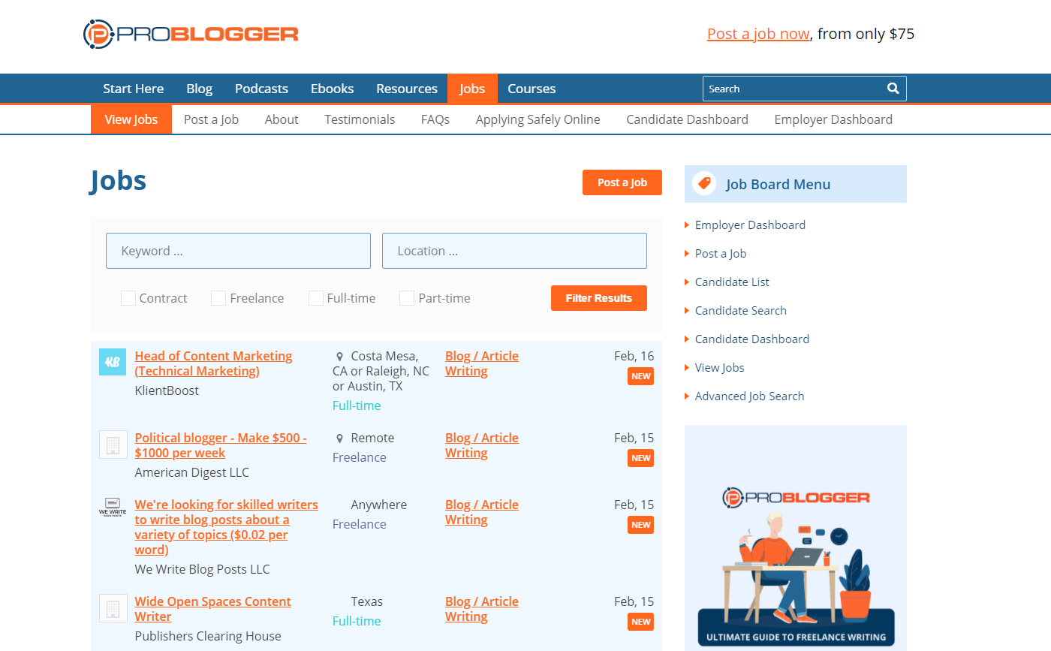Viewport: 1051px width, 651px height.
Task: Click the Job Board Menu tag icon
Action: point(704,183)
